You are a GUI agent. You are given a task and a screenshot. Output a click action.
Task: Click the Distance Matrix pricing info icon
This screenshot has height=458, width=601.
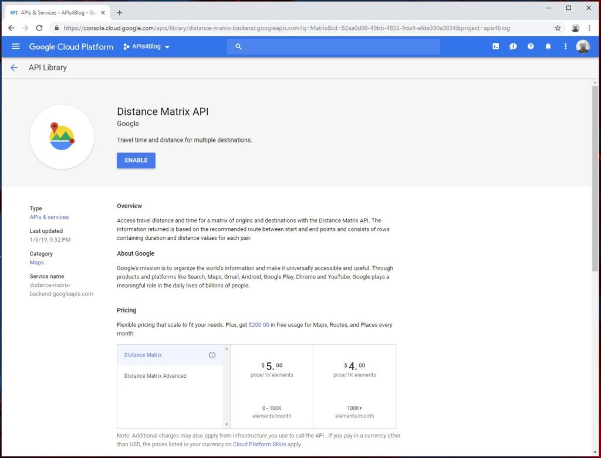(212, 355)
